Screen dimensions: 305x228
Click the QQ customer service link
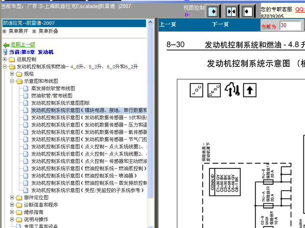tap(300, 9)
